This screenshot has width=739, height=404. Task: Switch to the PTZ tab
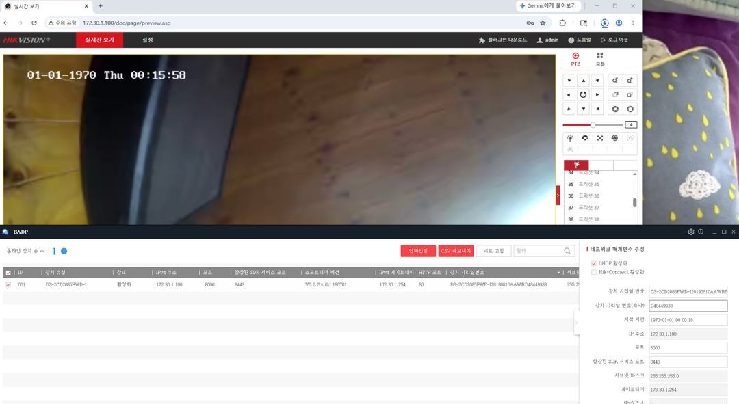click(575, 59)
